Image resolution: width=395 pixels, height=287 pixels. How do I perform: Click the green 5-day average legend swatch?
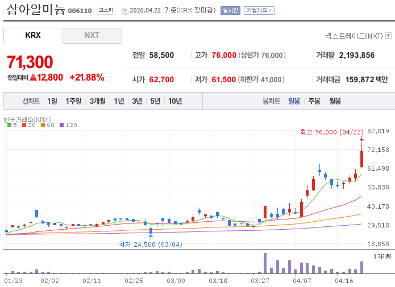[x=9, y=125]
